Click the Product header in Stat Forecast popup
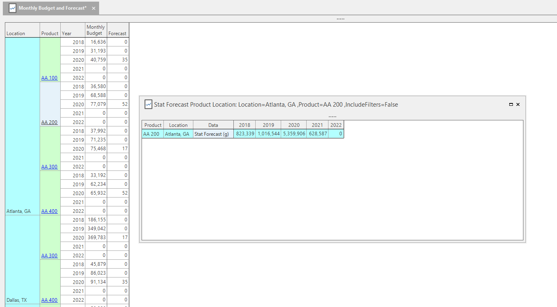This screenshot has width=557, height=307. click(x=152, y=125)
